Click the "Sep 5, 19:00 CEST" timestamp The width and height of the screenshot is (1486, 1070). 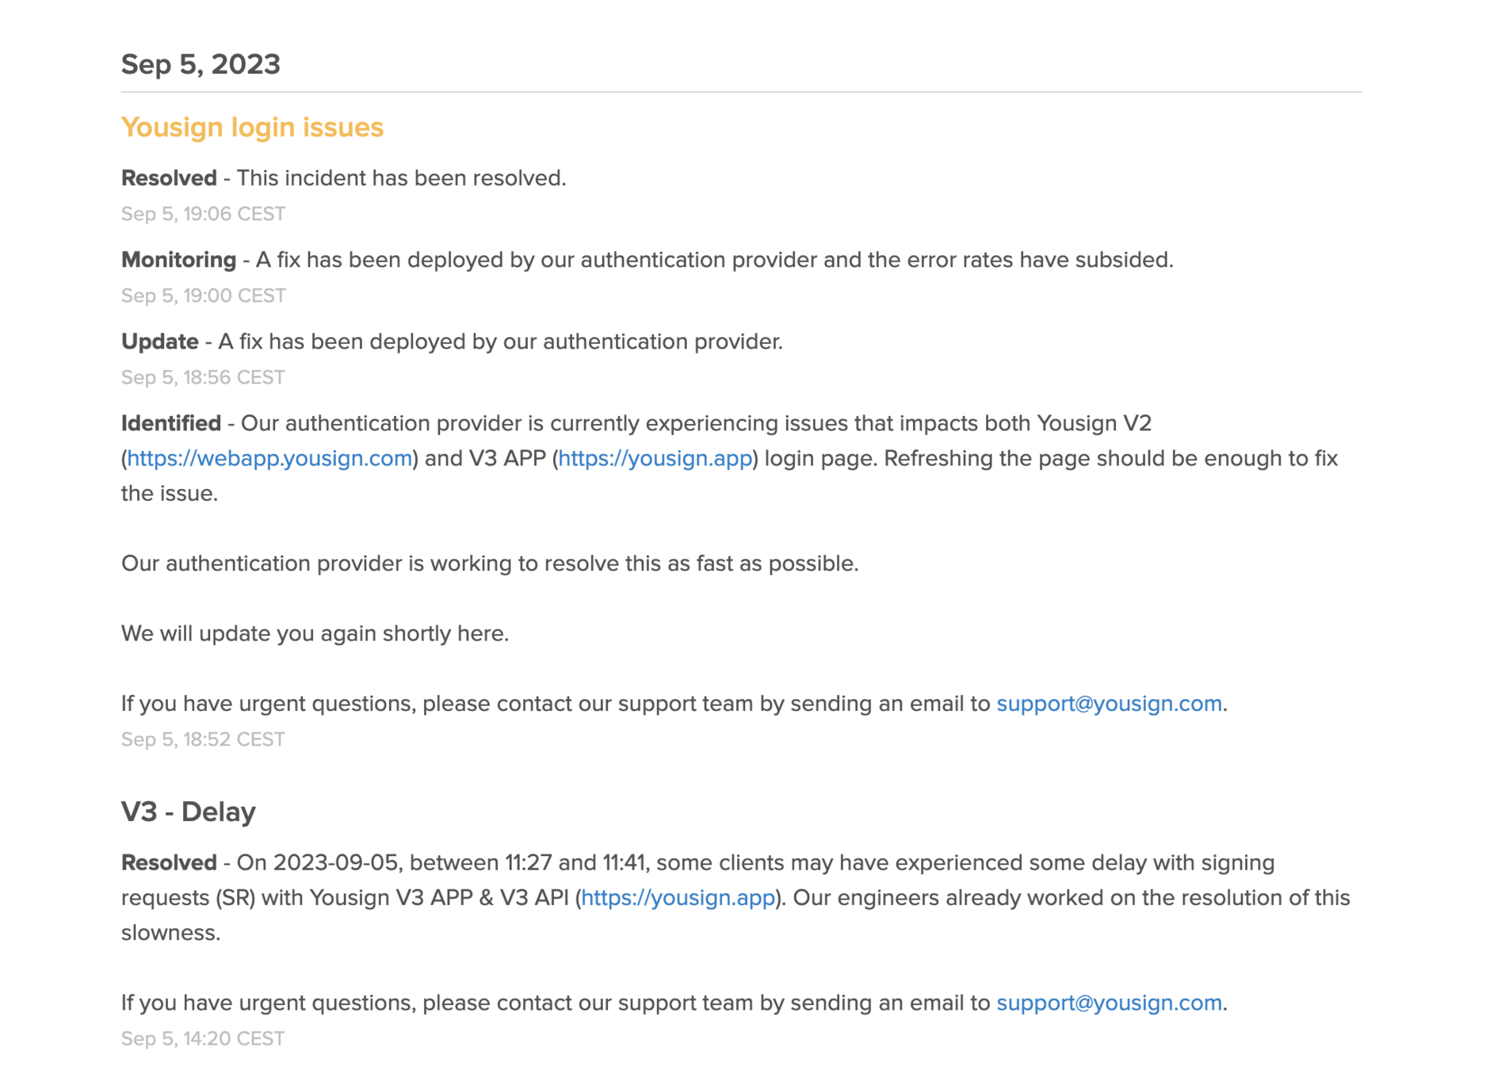tap(203, 296)
